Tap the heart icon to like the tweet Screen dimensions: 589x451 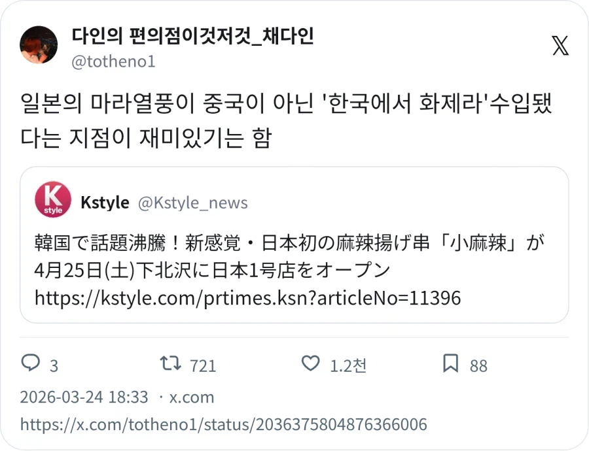click(312, 365)
